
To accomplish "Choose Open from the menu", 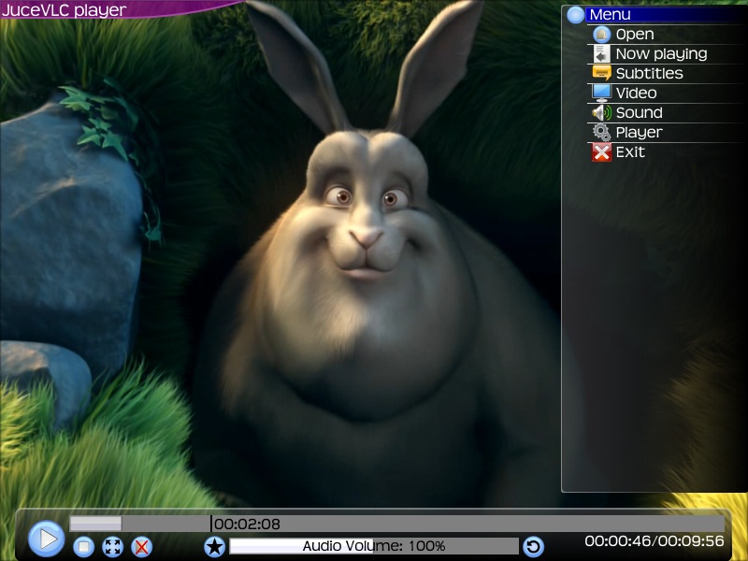I will [666, 35].
